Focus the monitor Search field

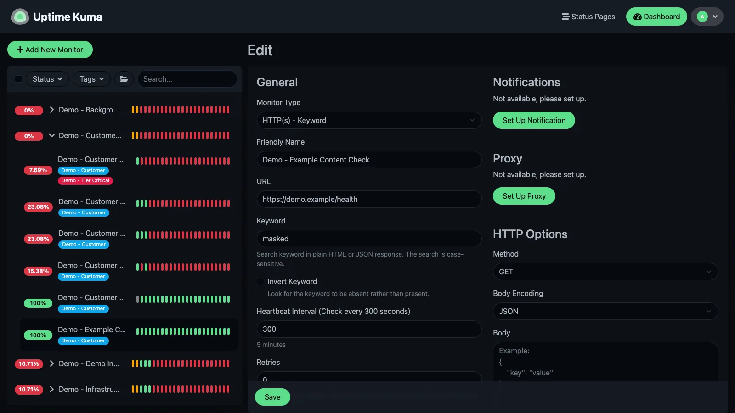[187, 79]
